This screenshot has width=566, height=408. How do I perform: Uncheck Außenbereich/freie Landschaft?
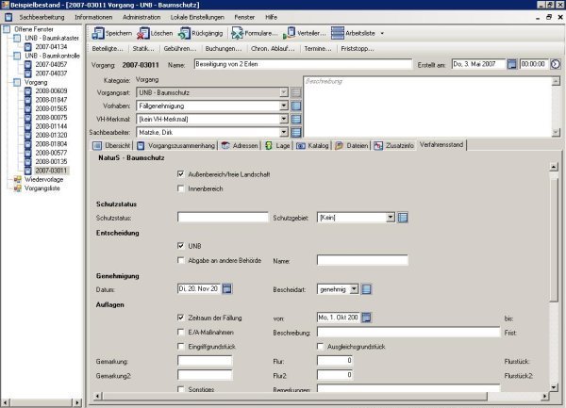pyautogui.click(x=181, y=174)
